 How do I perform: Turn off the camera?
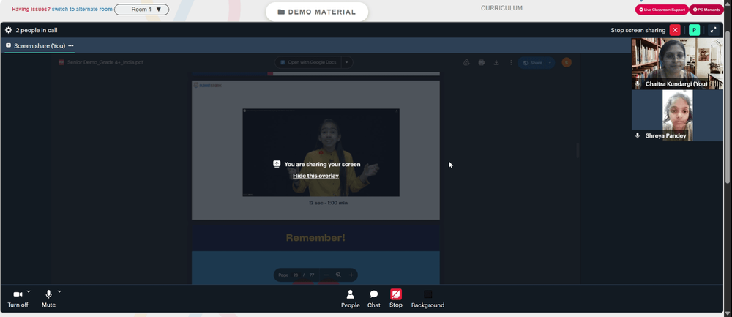pyautogui.click(x=18, y=298)
